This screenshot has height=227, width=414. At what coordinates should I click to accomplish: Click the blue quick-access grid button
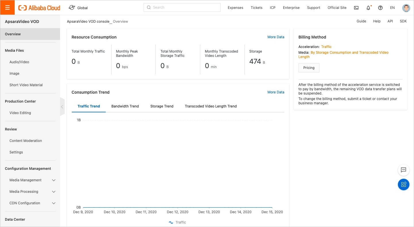pyautogui.click(x=403, y=184)
